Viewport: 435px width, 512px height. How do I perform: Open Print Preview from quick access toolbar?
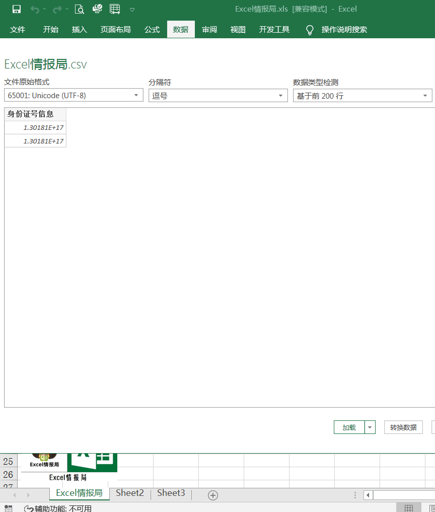tap(80, 9)
